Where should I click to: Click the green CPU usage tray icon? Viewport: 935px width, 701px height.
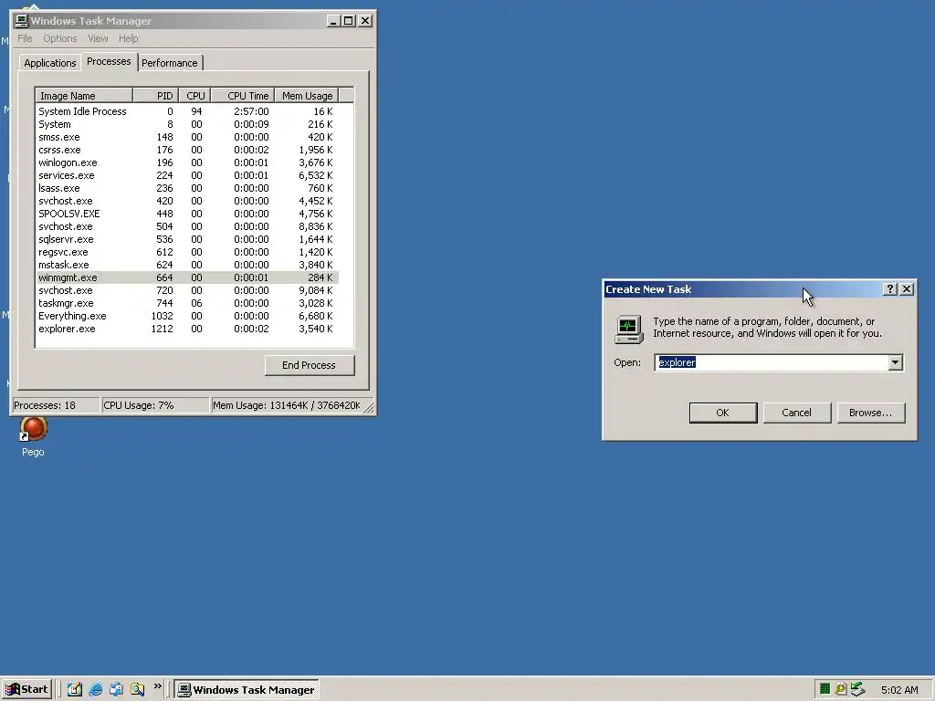825,689
